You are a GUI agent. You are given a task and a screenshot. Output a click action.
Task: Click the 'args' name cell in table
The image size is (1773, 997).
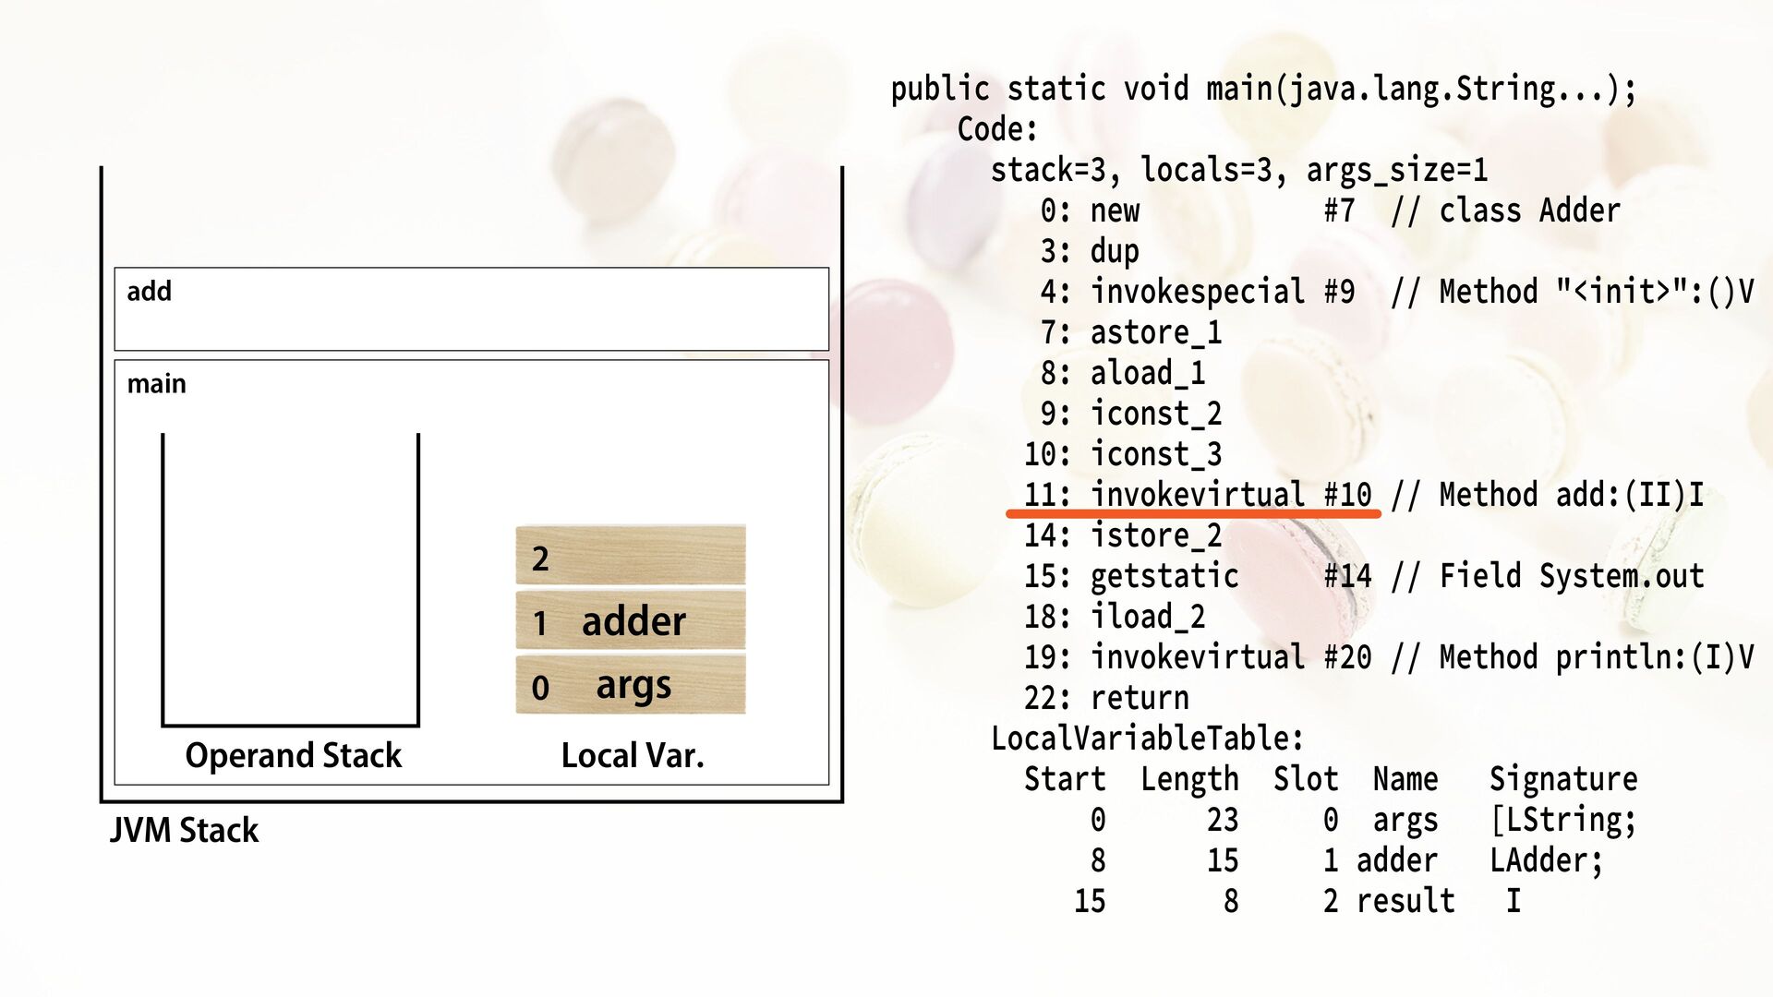click(1405, 821)
